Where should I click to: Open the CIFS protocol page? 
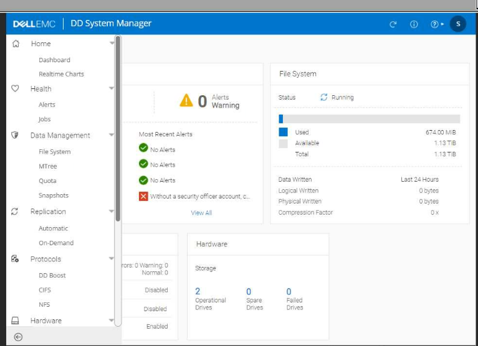[x=45, y=290]
